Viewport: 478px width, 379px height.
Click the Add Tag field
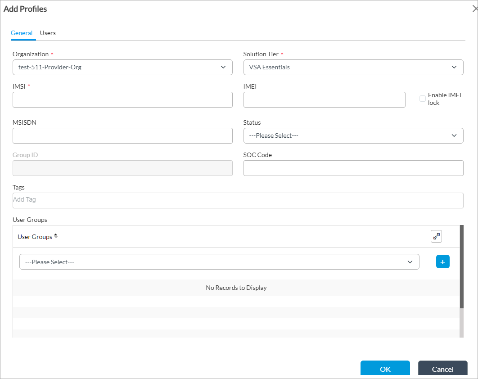click(238, 200)
